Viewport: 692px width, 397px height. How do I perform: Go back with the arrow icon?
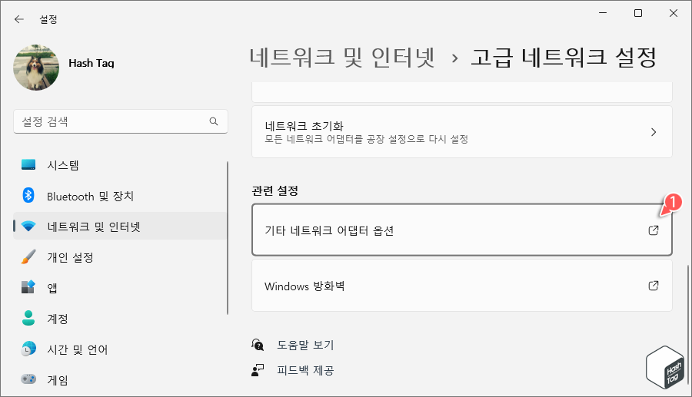[18, 19]
